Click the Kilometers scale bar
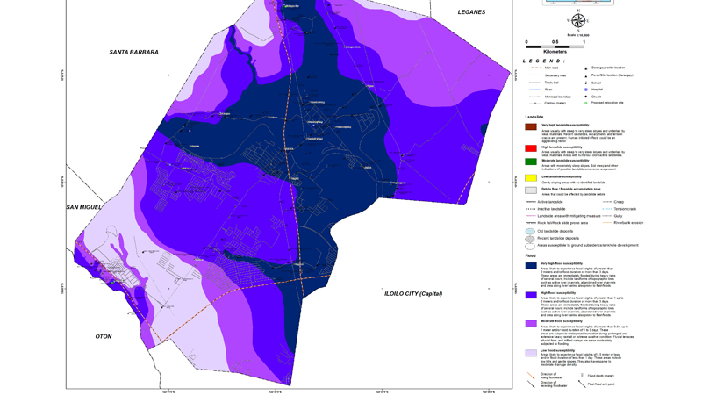This screenshot has height=395, width=702. (x=555, y=45)
